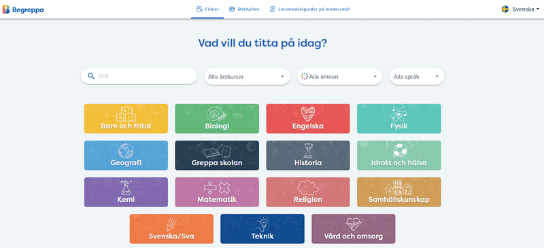Select the snail icon on Biologi
The width and height of the screenshot is (544, 248).
coord(217,113)
